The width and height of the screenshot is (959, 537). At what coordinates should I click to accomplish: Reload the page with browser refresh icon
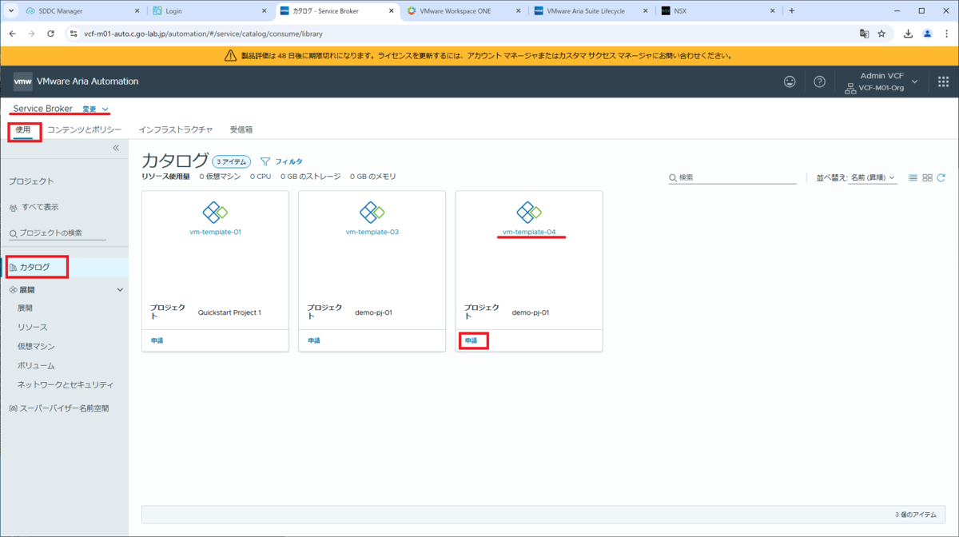click(x=51, y=34)
